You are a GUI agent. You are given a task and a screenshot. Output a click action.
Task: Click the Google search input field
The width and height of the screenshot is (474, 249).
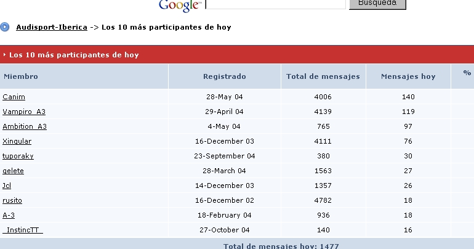pyautogui.click(x=275, y=4)
